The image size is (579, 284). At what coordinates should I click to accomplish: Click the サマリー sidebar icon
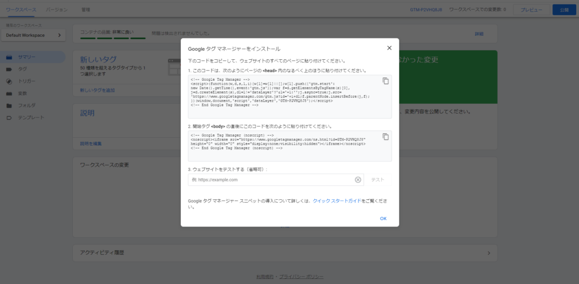(x=9, y=57)
